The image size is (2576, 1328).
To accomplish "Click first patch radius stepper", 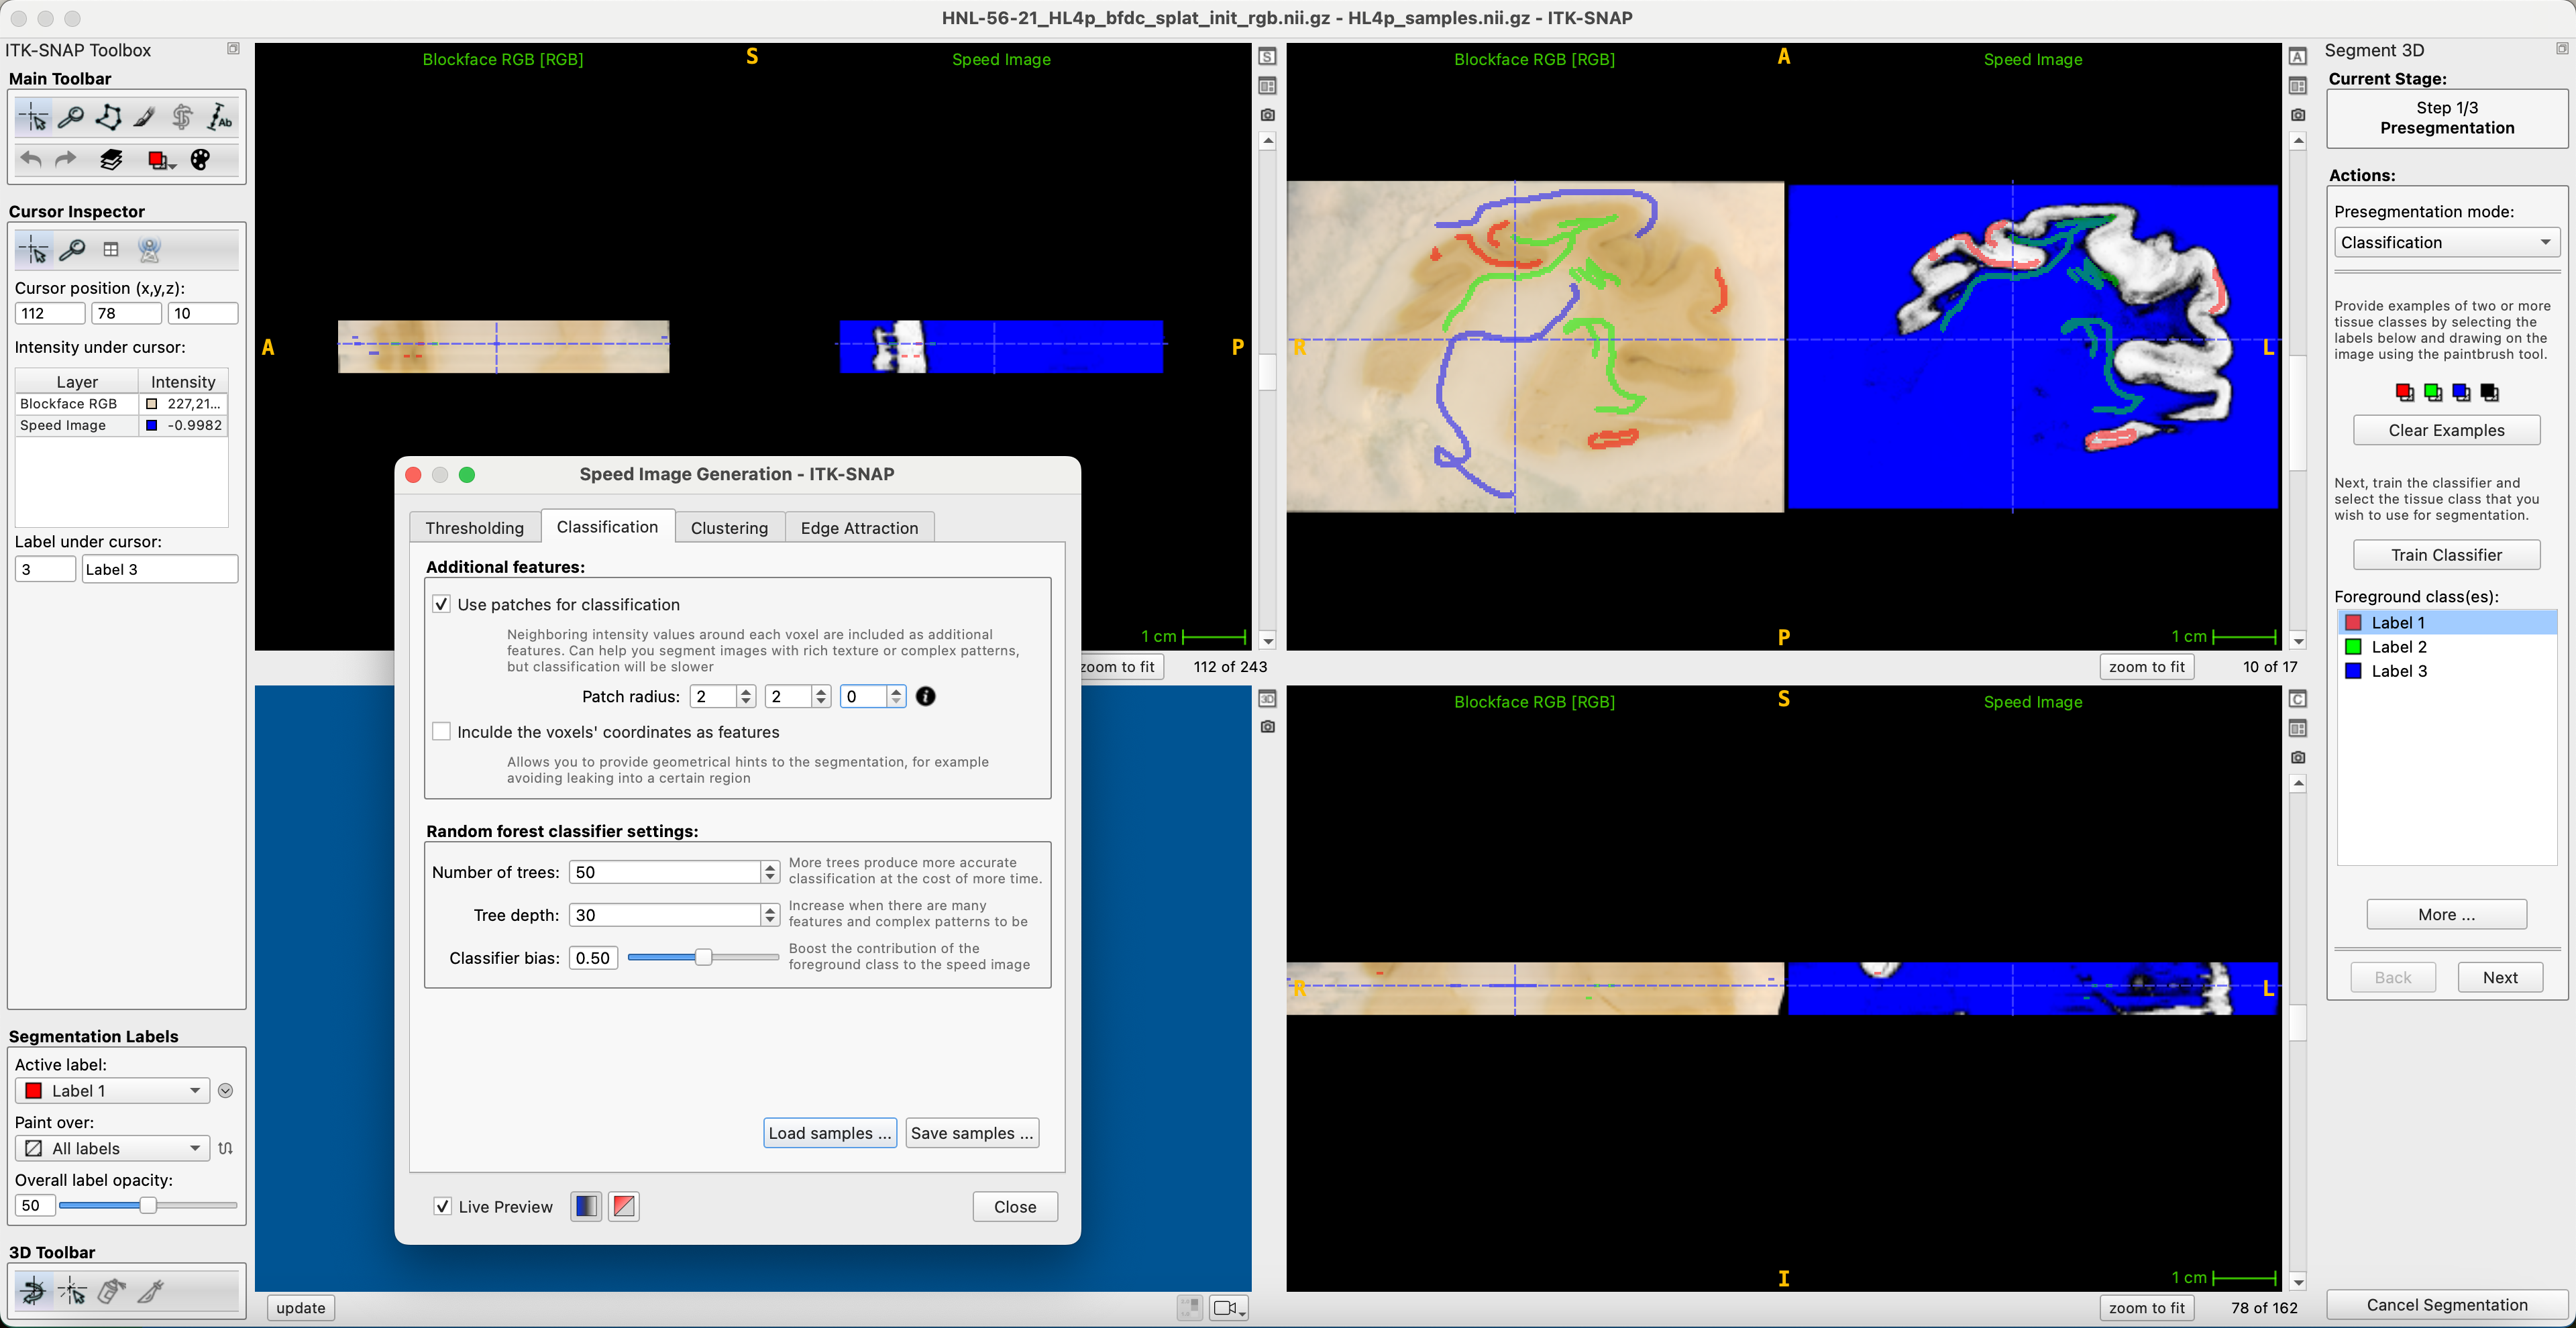I will [746, 697].
